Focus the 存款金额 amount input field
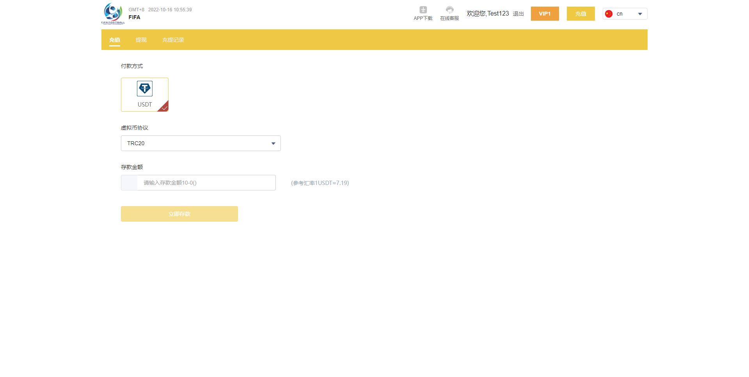 pos(206,183)
